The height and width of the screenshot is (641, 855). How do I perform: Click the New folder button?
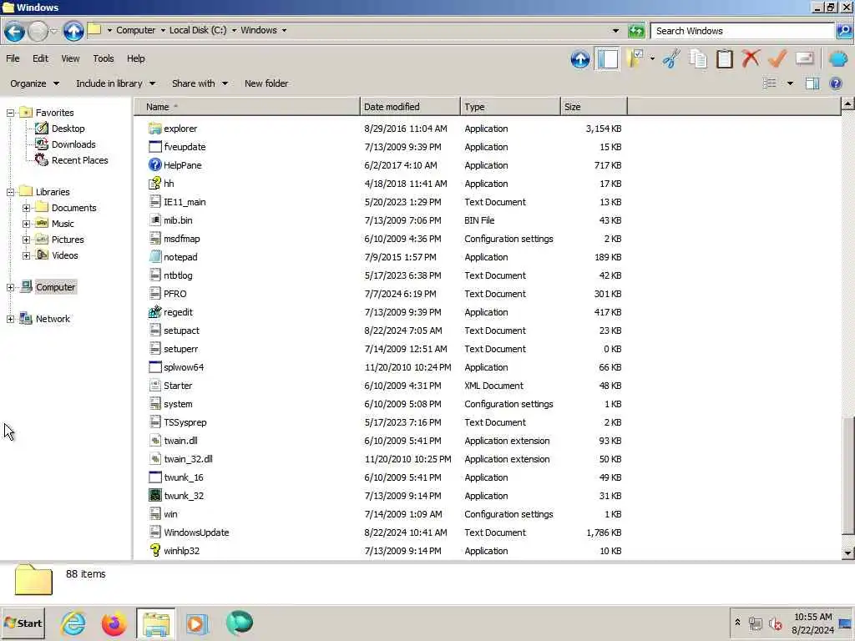tap(266, 83)
